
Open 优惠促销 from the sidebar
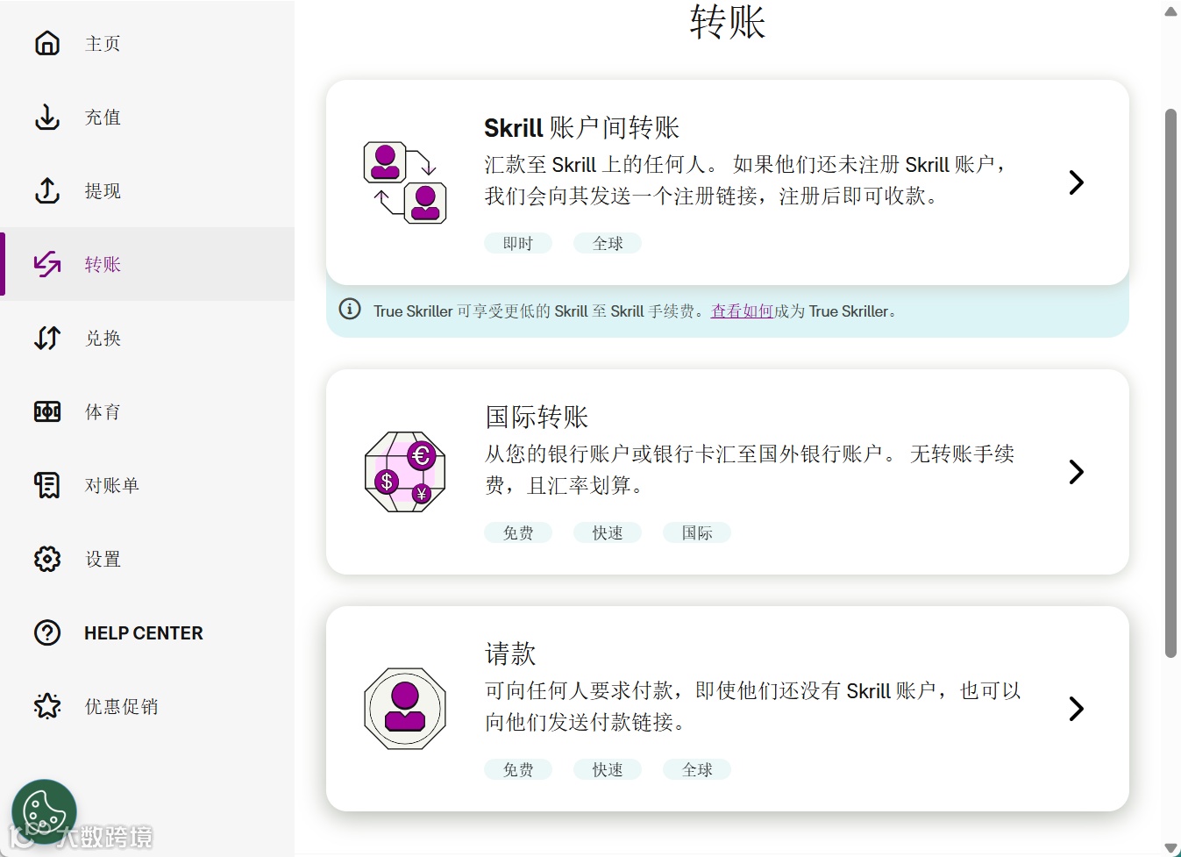coord(147,706)
